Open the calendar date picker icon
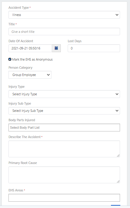 pyautogui.click(x=56, y=48)
